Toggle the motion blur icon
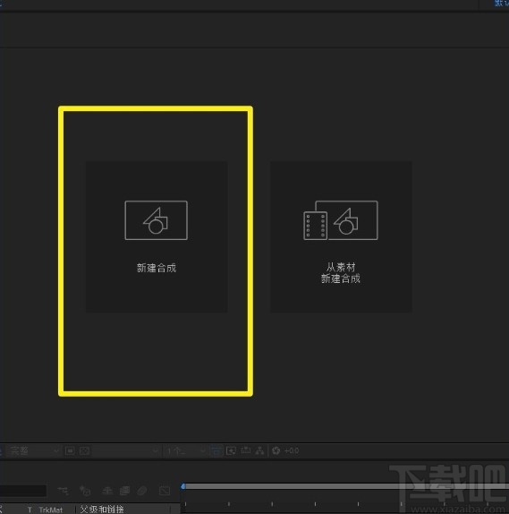Image resolution: width=509 pixels, height=514 pixels. tap(142, 491)
